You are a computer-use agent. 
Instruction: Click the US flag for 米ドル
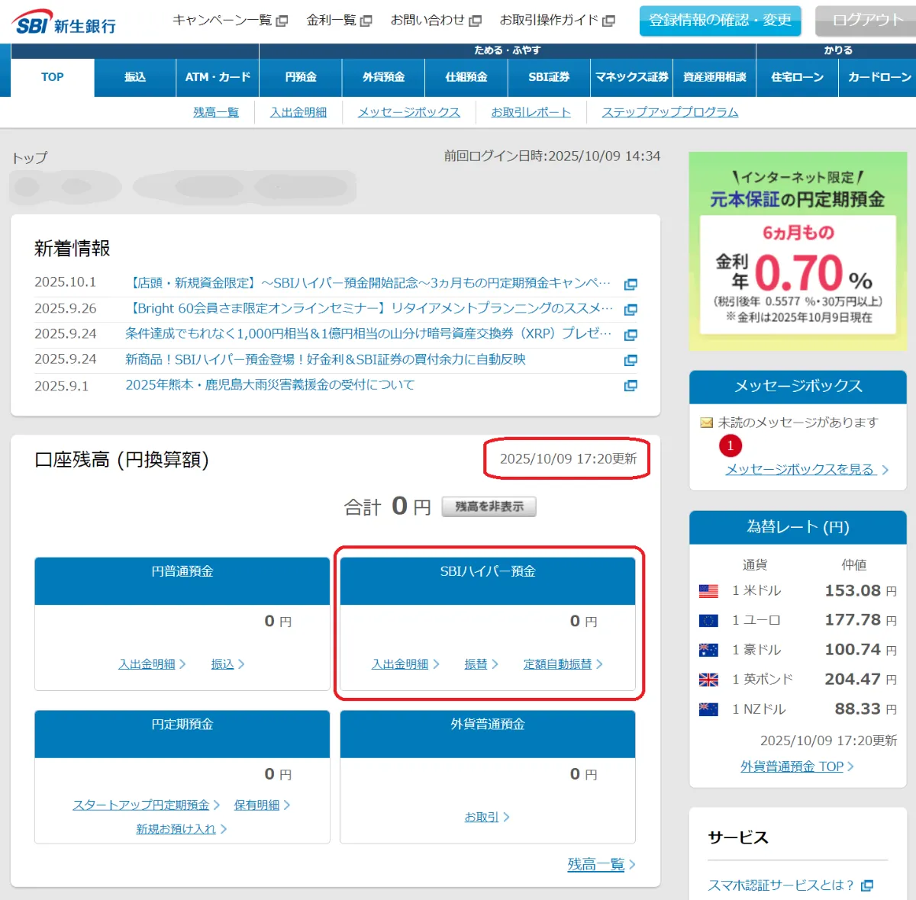pyautogui.click(x=708, y=591)
